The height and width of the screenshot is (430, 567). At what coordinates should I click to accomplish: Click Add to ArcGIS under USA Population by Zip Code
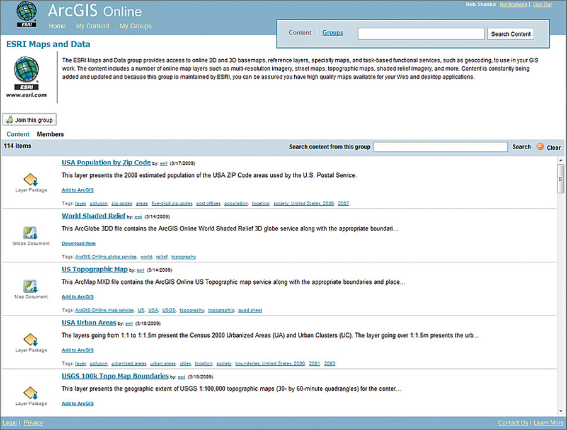pos(77,190)
